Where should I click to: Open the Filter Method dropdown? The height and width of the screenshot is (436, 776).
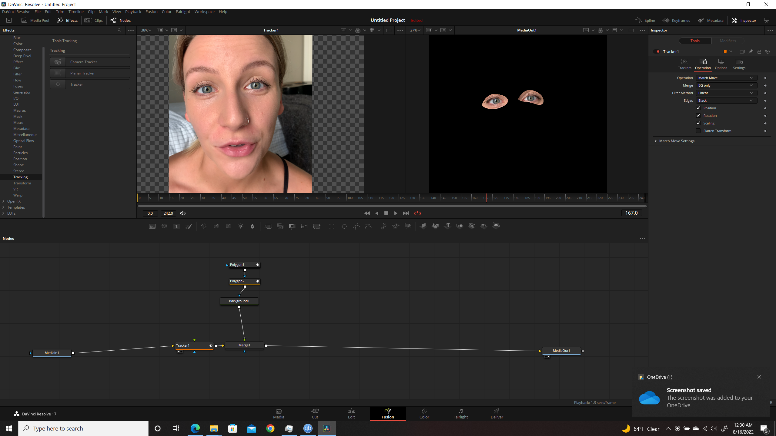(726, 93)
